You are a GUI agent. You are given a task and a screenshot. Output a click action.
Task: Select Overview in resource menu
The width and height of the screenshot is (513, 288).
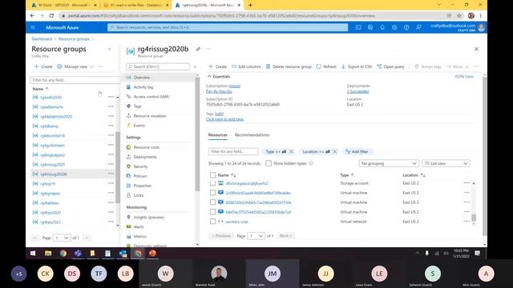tap(141, 78)
